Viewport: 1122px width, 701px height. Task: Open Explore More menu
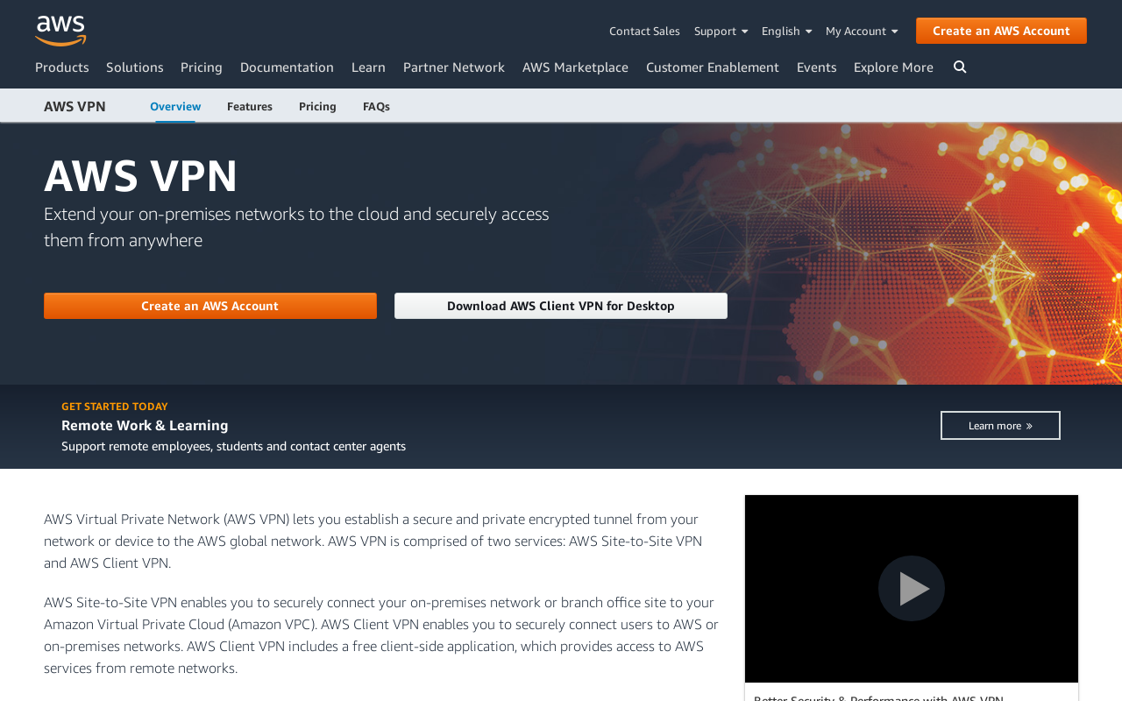coord(893,67)
